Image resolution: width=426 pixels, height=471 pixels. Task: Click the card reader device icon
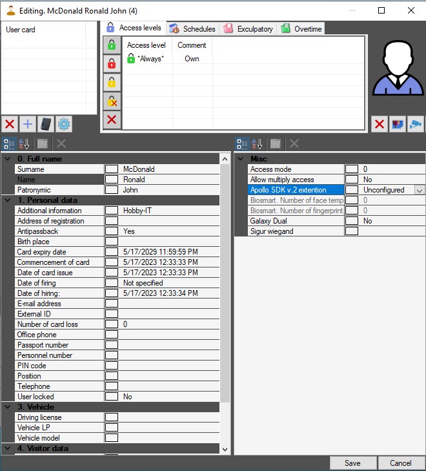point(46,124)
